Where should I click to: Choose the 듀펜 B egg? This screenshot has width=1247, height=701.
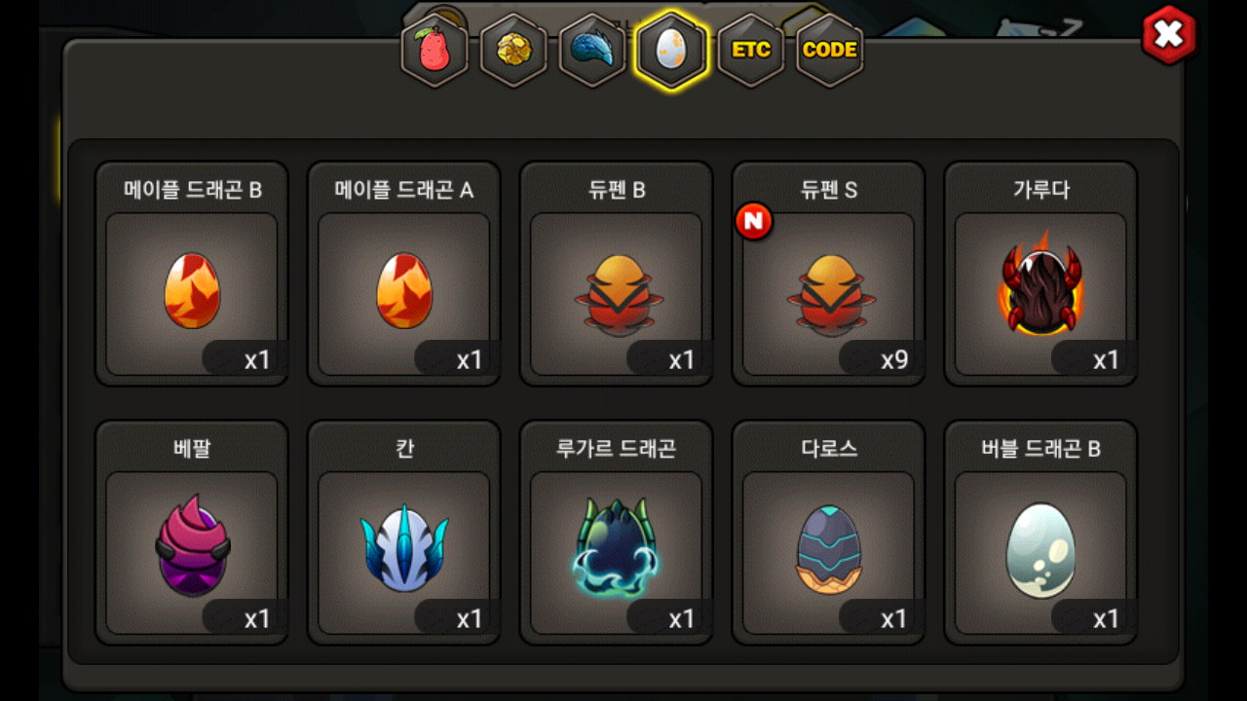point(617,274)
